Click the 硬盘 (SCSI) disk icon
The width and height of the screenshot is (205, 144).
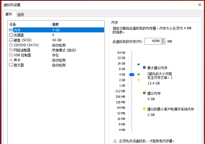click(x=11, y=40)
